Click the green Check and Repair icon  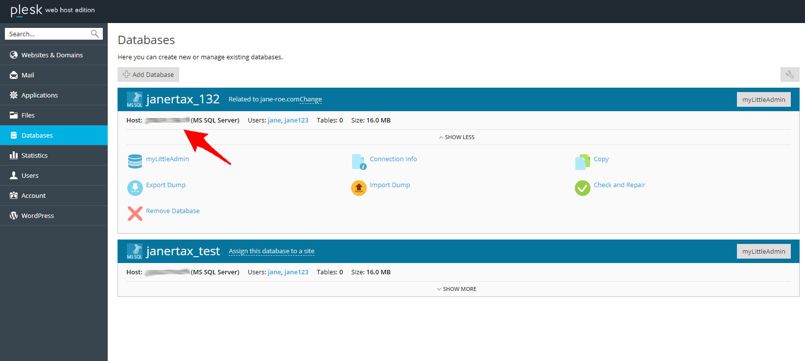tap(582, 188)
